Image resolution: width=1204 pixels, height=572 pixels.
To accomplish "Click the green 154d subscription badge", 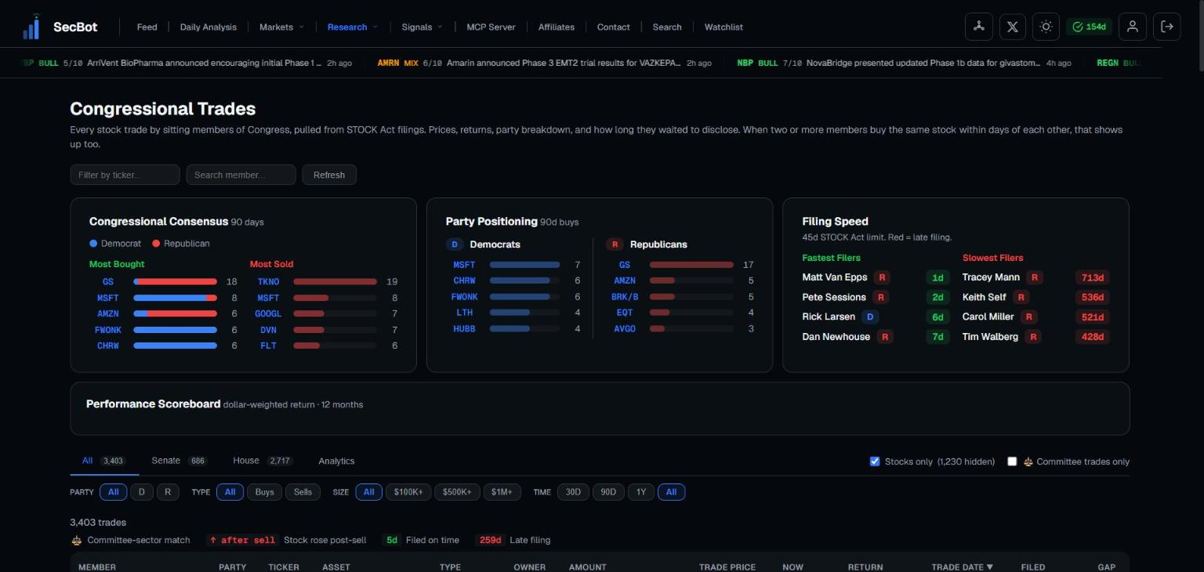I will pyautogui.click(x=1089, y=27).
